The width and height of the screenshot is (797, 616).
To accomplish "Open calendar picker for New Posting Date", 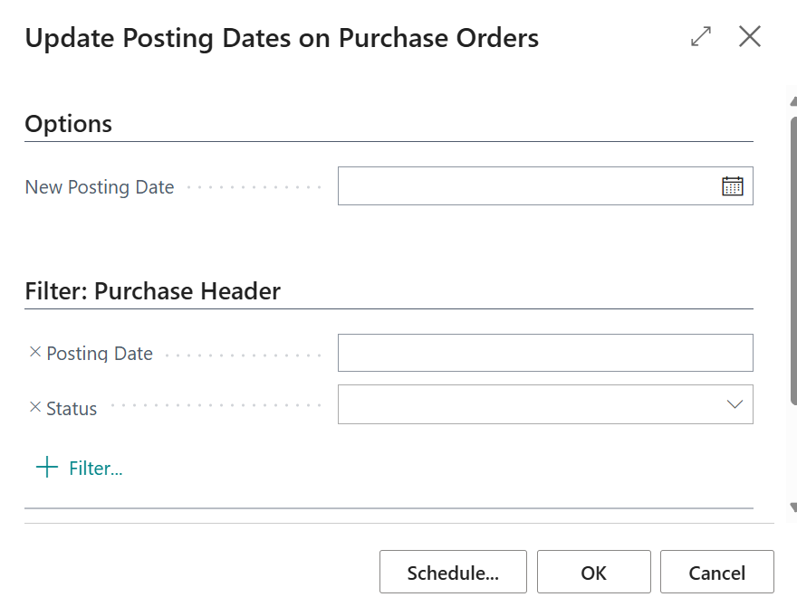I will [x=732, y=185].
